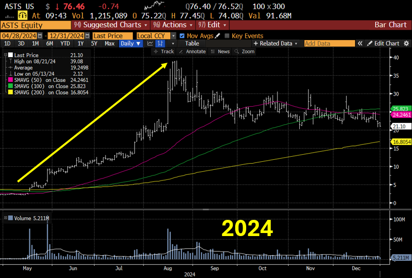
Task: Click the white Last Price color swatch
Action: click(x=11, y=55)
